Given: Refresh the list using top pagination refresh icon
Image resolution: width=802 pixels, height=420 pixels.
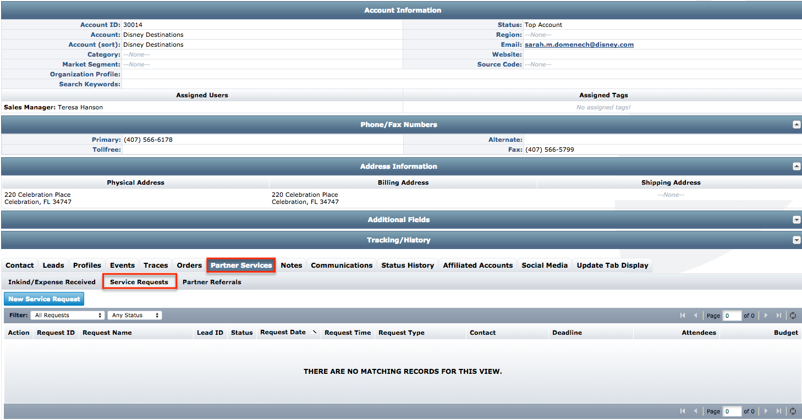Looking at the screenshot, I should click(x=793, y=316).
